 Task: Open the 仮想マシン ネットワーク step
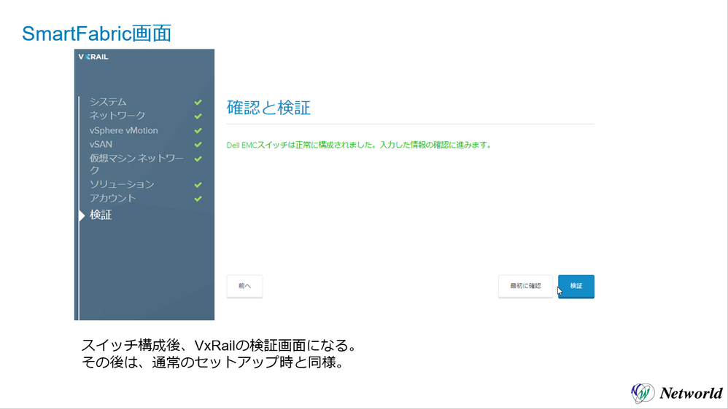(x=136, y=164)
